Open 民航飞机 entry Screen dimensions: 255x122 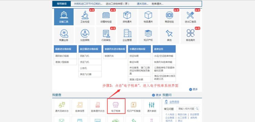pos(90,56)
